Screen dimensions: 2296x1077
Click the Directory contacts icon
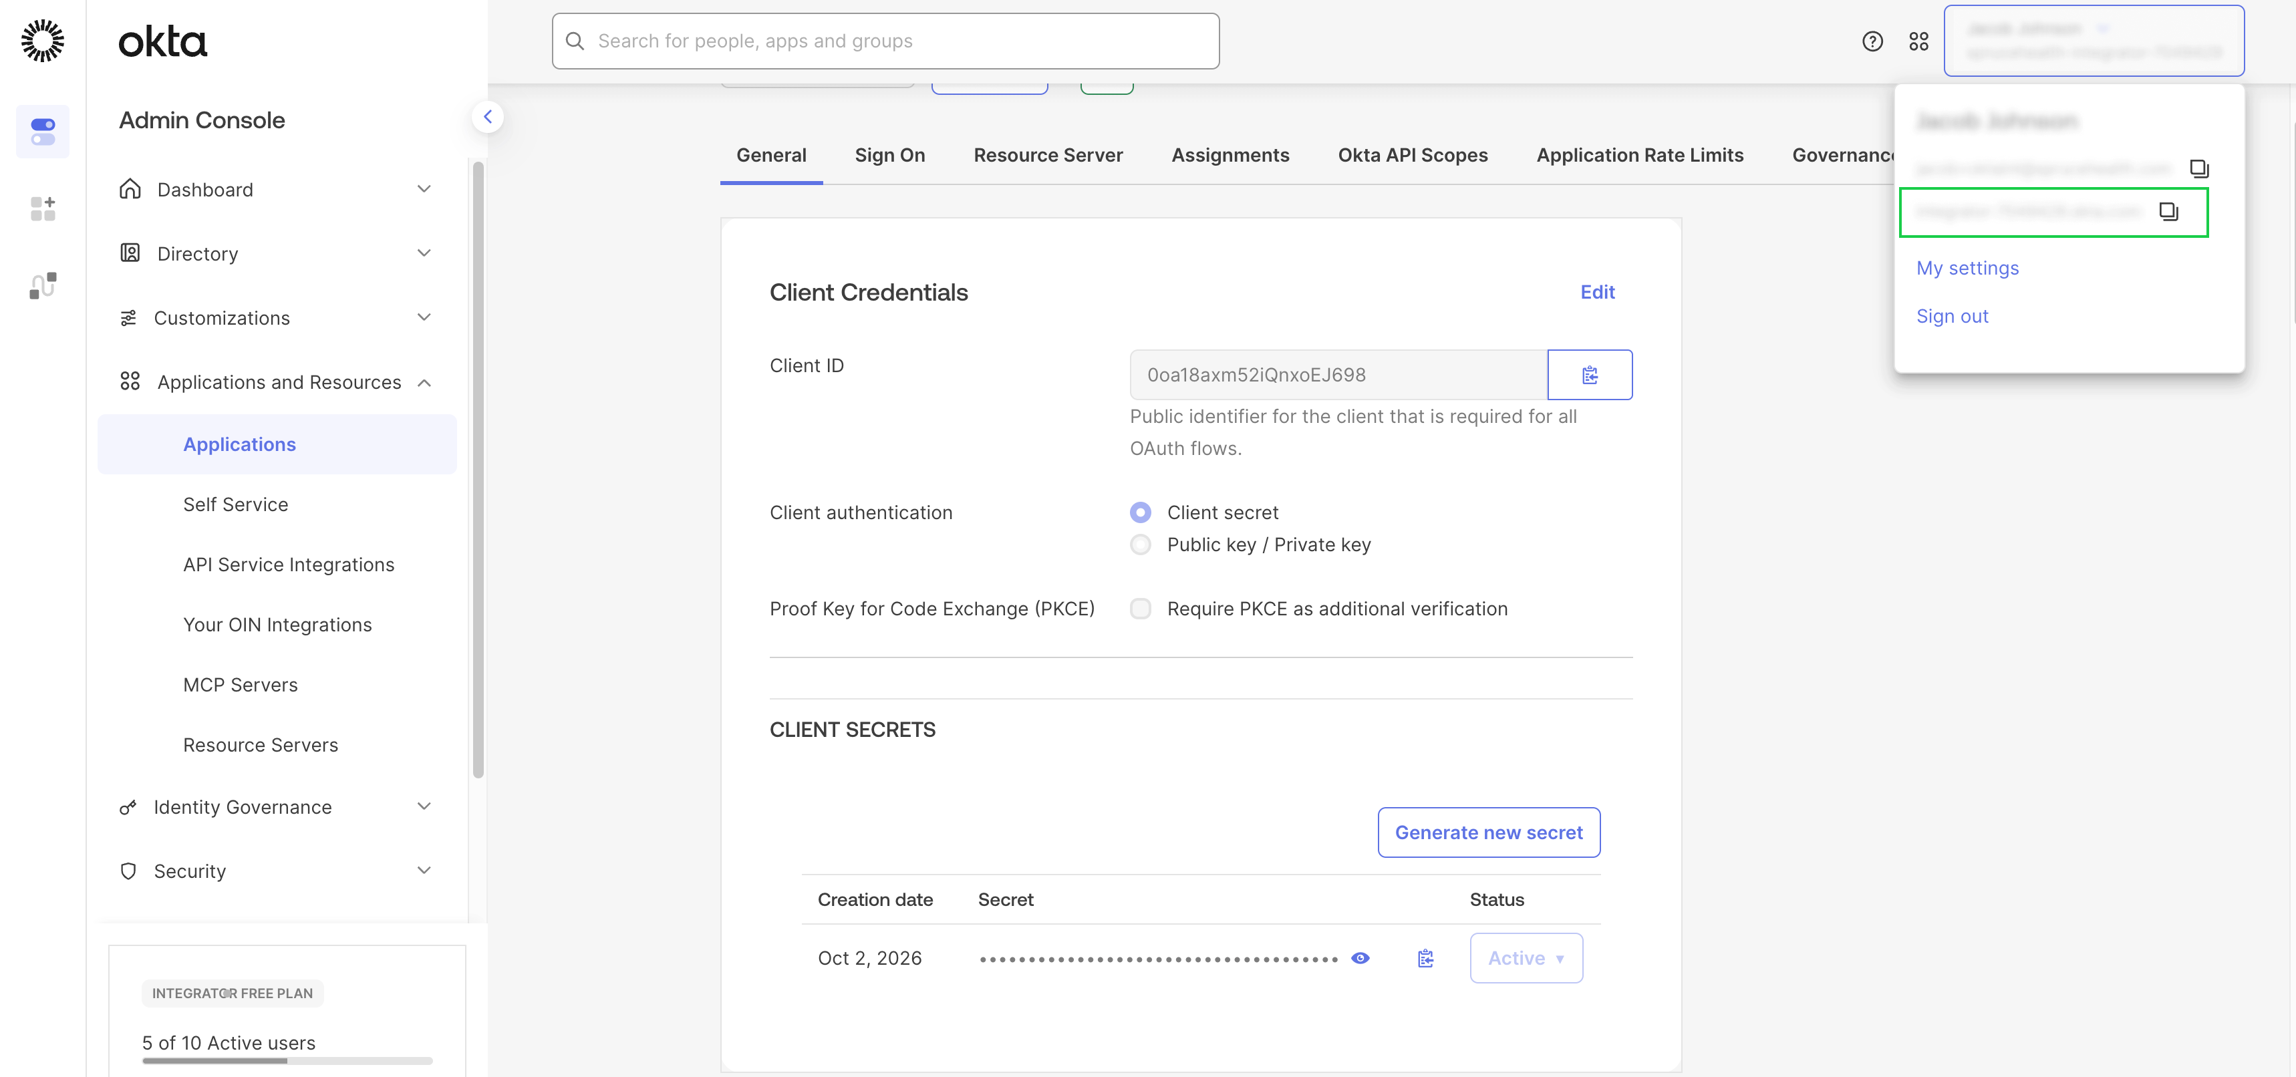point(130,253)
